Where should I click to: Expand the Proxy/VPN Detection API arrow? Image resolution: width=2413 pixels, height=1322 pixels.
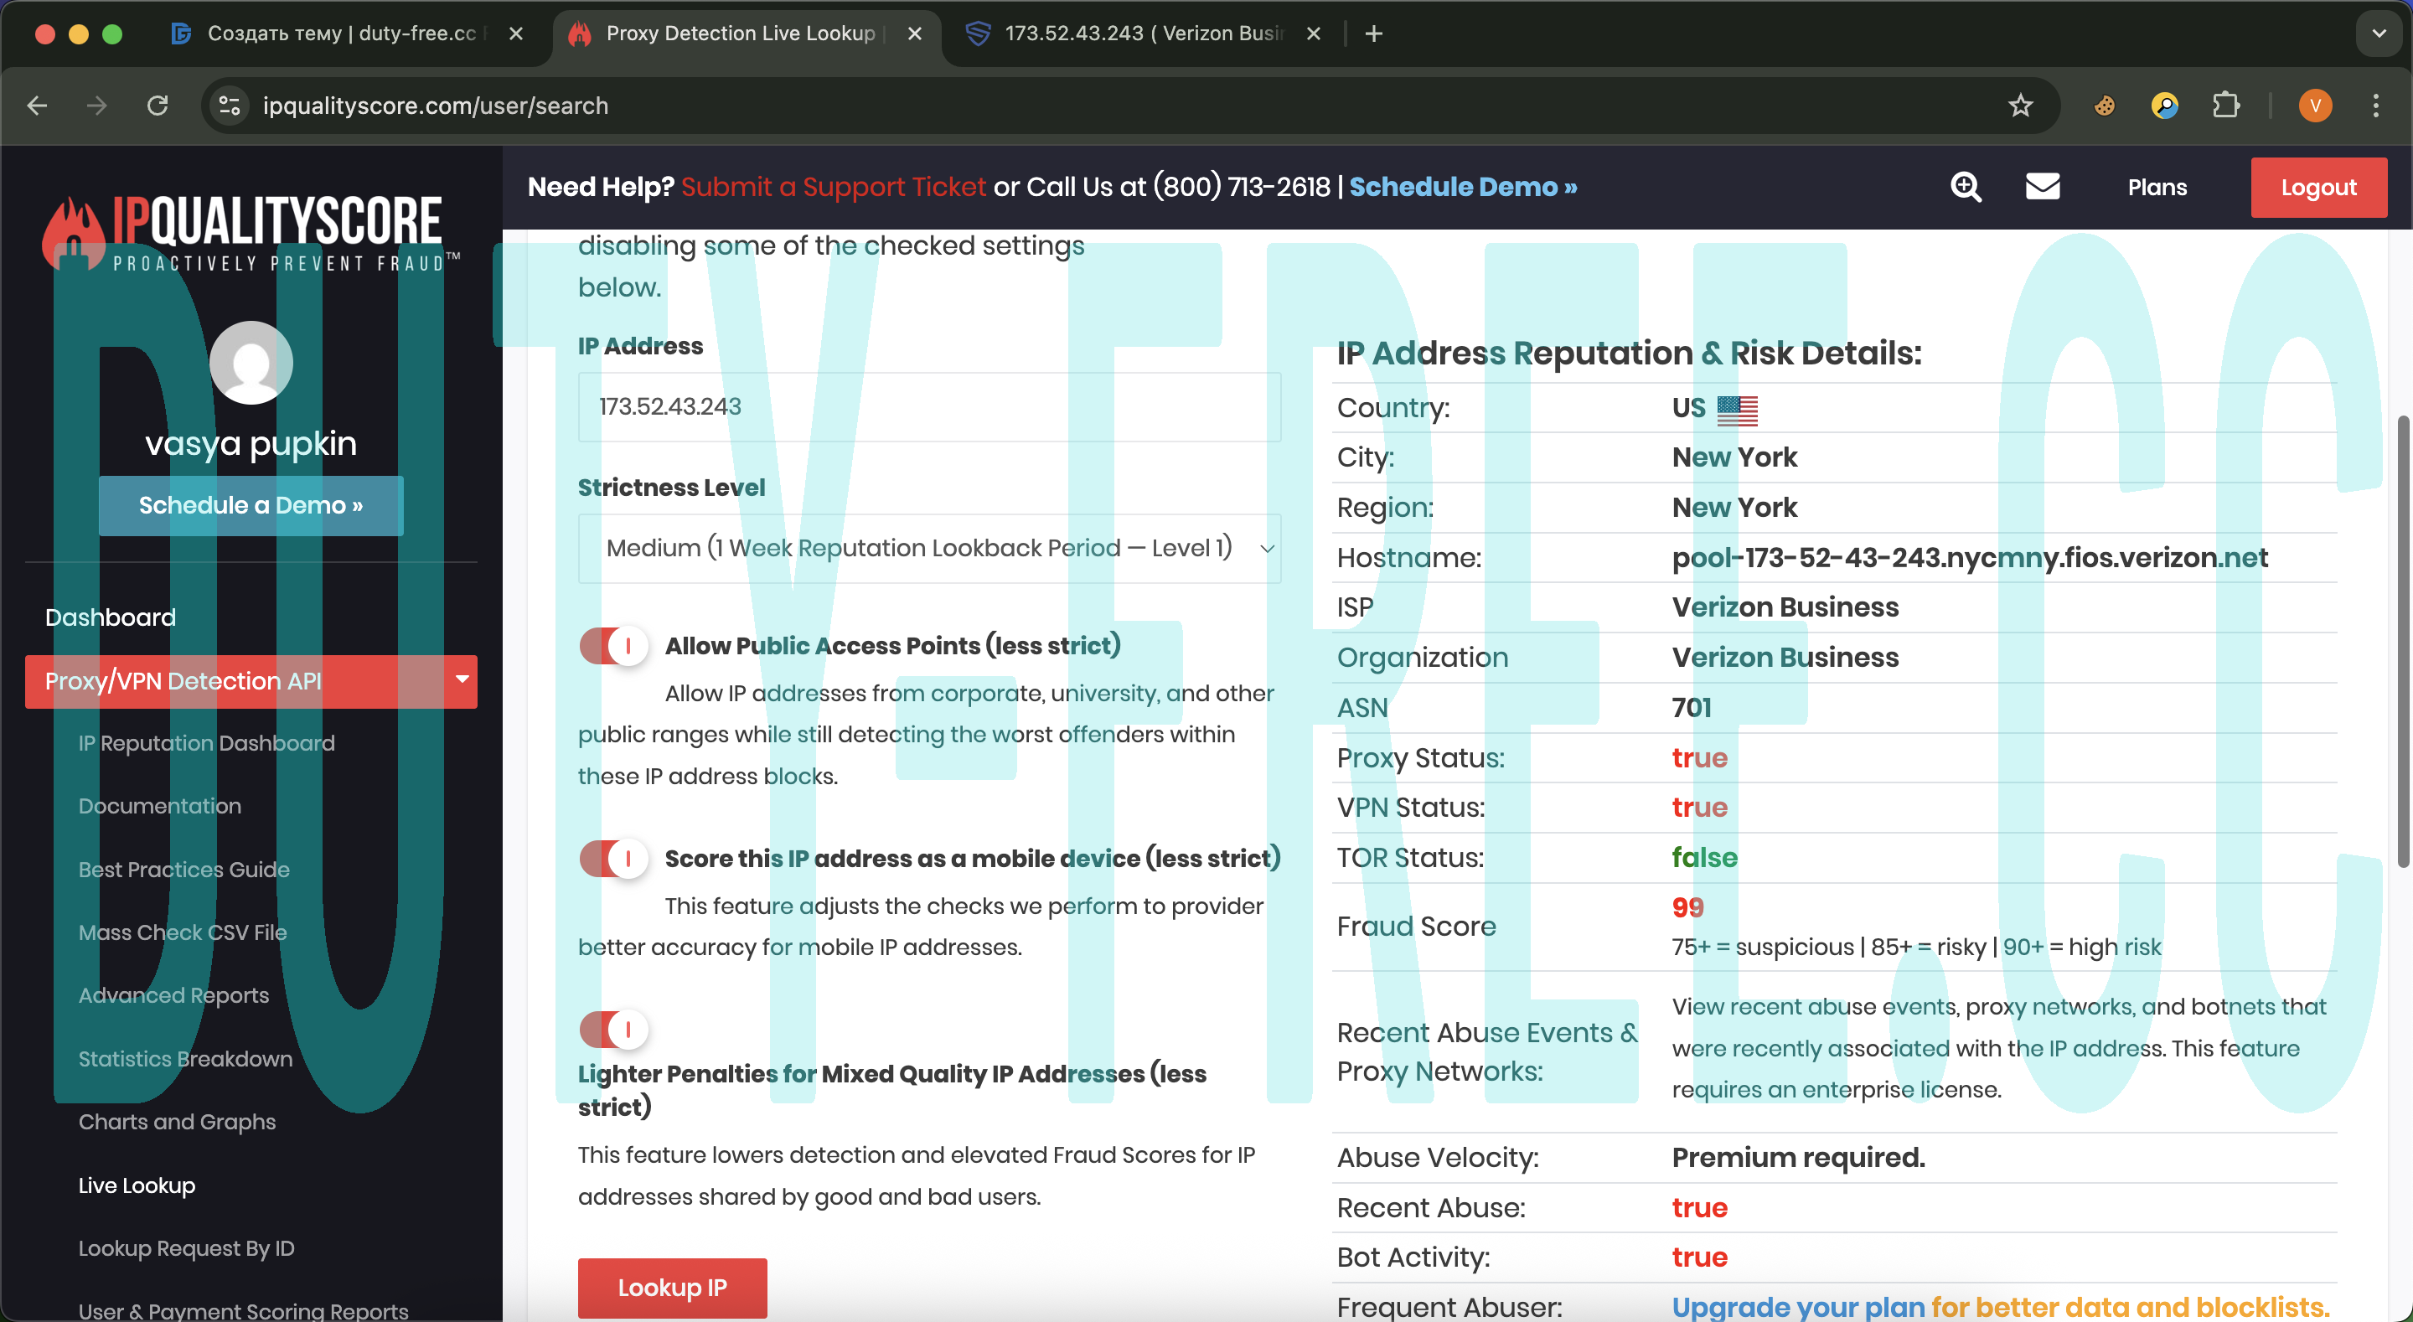click(x=462, y=679)
